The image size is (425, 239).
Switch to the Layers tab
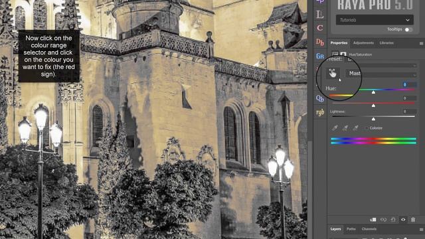335,229
